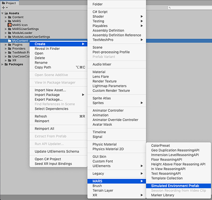Click the plus add-asset button in Project panel
This screenshot has width=212, height=200.
[3, 8]
